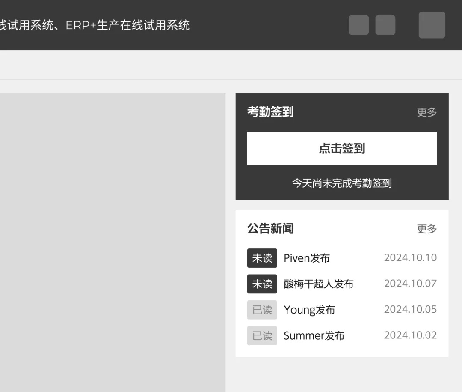Click the date 2024.10.05

tap(410, 309)
